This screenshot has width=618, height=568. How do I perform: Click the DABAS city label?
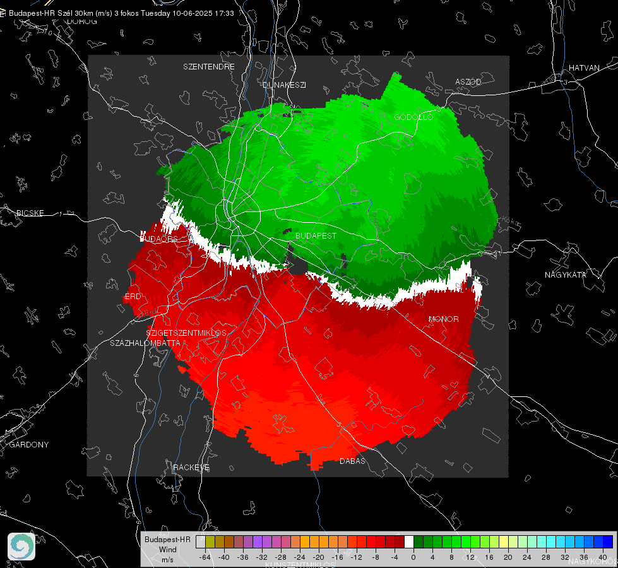[x=352, y=461]
